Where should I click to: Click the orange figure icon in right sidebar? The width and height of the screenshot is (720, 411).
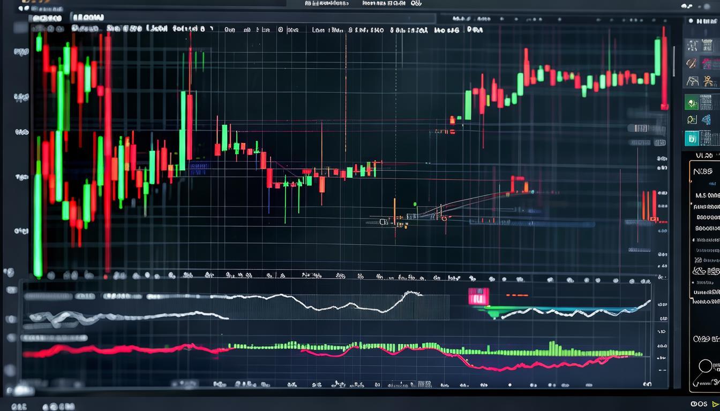[708, 81]
